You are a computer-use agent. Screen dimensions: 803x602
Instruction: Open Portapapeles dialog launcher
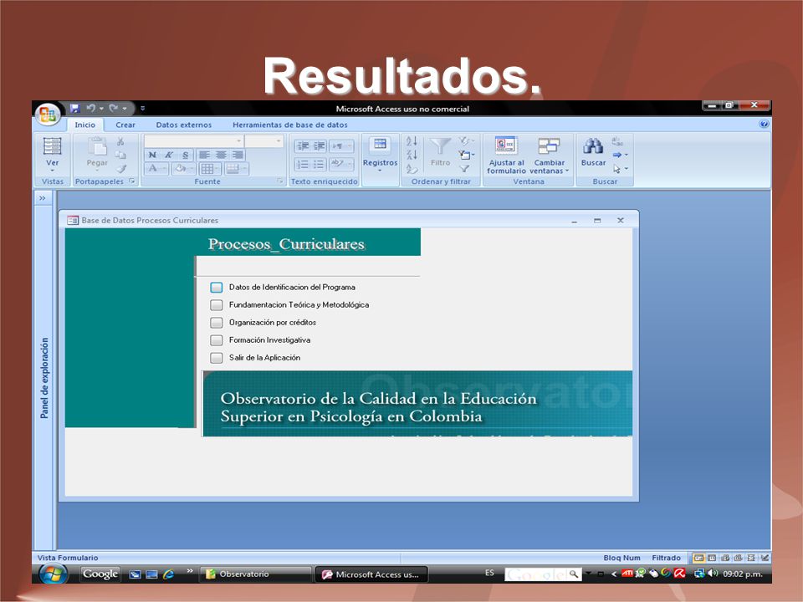tap(132, 181)
